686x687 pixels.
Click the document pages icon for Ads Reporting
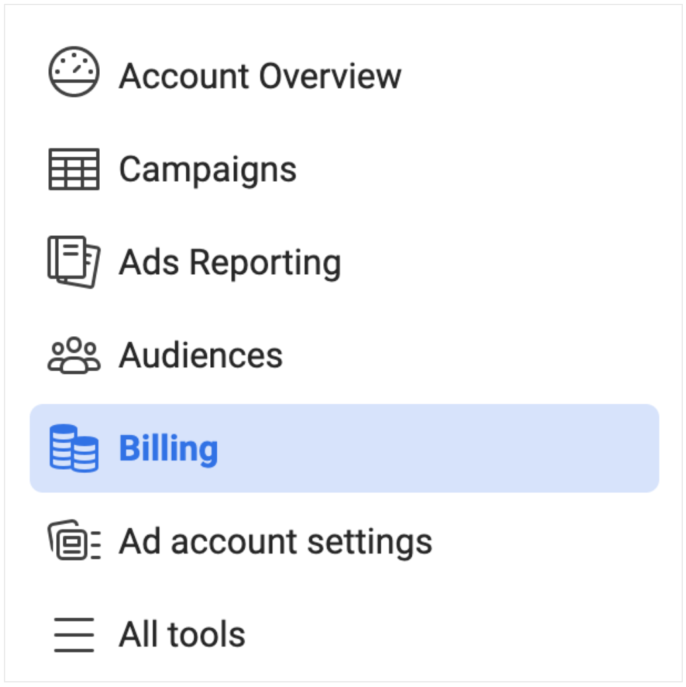pyautogui.click(x=73, y=262)
